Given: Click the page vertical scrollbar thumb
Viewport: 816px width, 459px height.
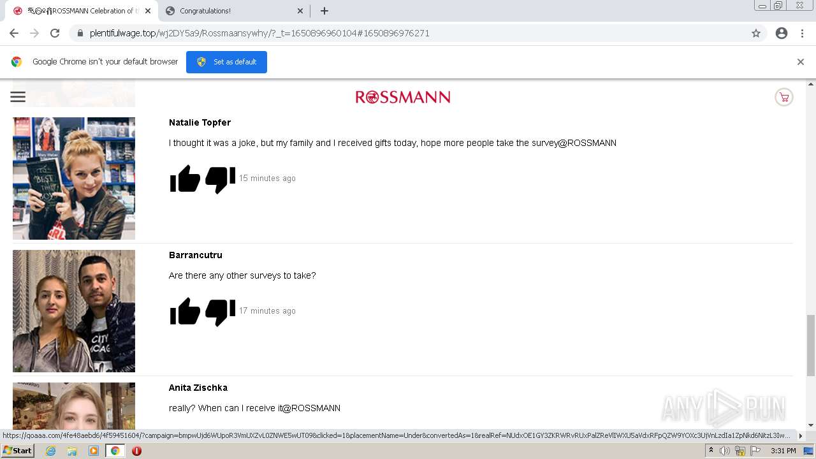Looking at the screenshot, I should click(x=811, y=345).
